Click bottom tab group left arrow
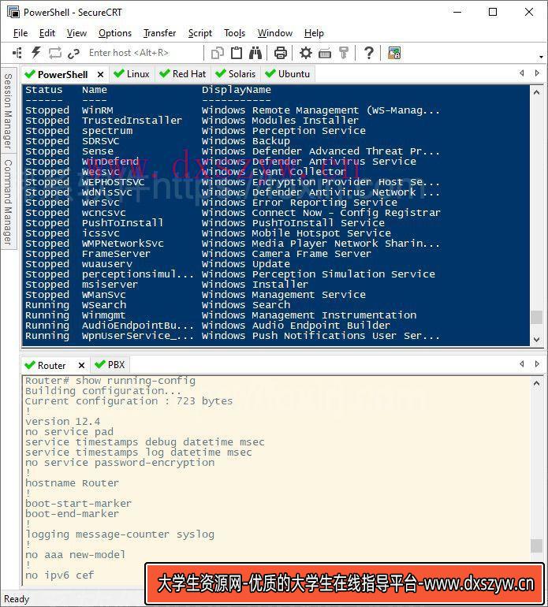The image size is (548, 607). point(522,364)
